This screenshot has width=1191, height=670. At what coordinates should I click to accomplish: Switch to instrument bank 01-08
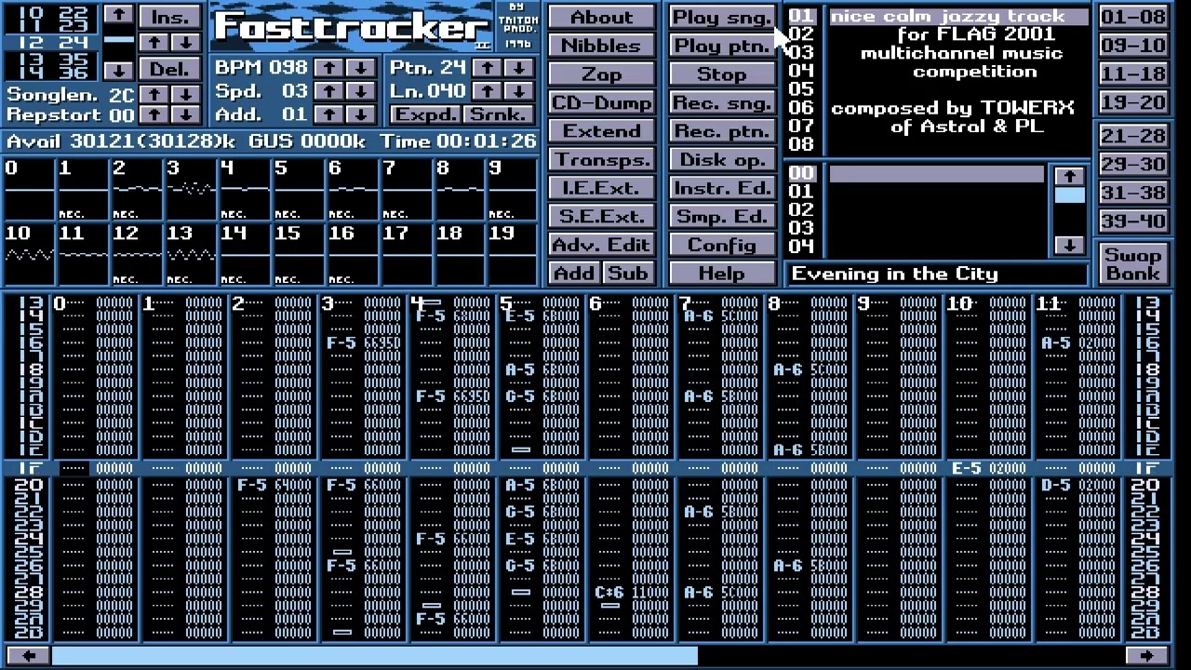[1132, 17]
